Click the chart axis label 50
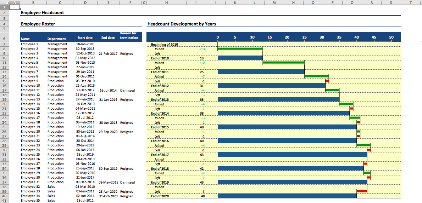This screenshot has height=203, width=422. [x=391, y=37]
